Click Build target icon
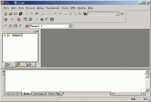Viewport: 151px width, 102px height. (x=11, y=26)
